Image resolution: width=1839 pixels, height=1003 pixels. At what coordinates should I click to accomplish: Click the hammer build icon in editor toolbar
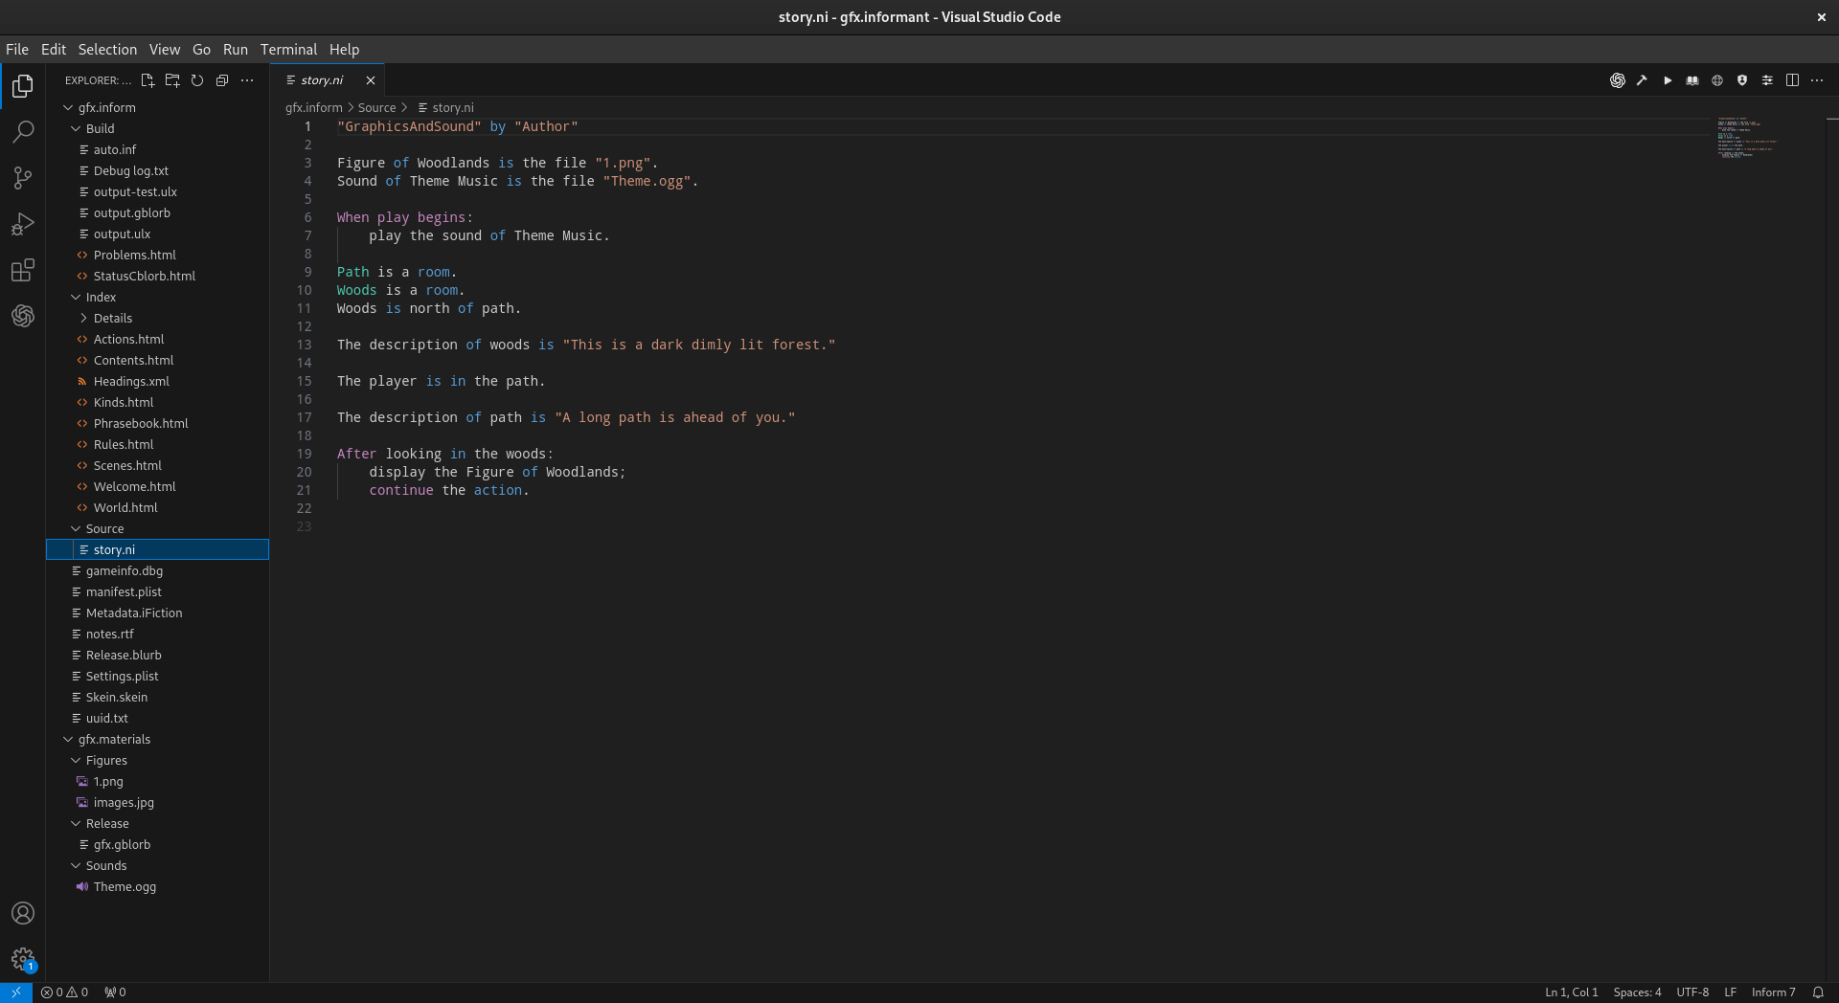[1642, 80]
